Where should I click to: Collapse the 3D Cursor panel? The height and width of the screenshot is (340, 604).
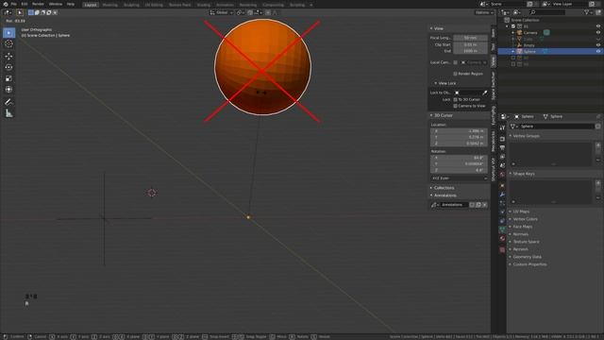(x=442, y=115)
